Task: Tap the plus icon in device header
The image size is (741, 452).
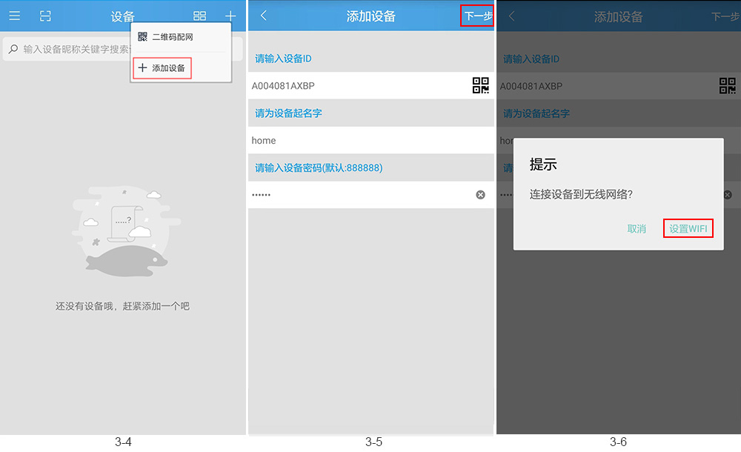Action: 230,16
